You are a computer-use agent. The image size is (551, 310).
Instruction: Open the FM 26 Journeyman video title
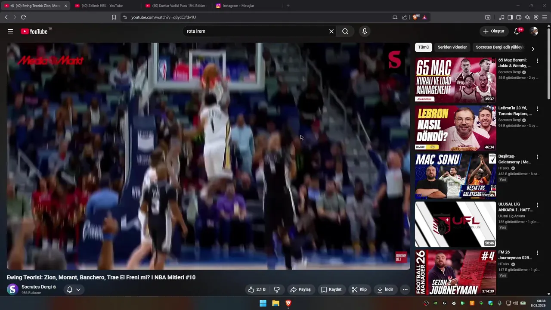point(515,255)
